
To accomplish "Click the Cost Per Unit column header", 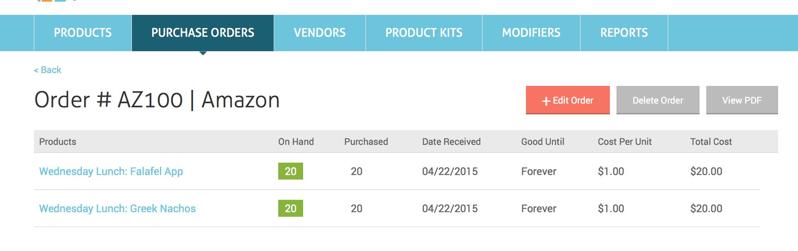I will tap(624, 142).
